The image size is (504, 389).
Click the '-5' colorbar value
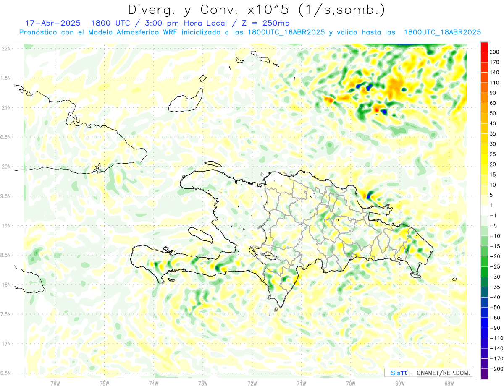click(494, 226)
